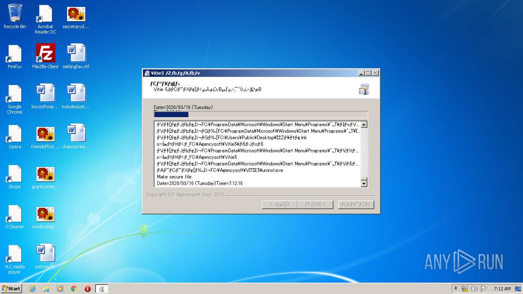
Task: Open the FileZilla Client desktop icon
Action: [45, 57]
